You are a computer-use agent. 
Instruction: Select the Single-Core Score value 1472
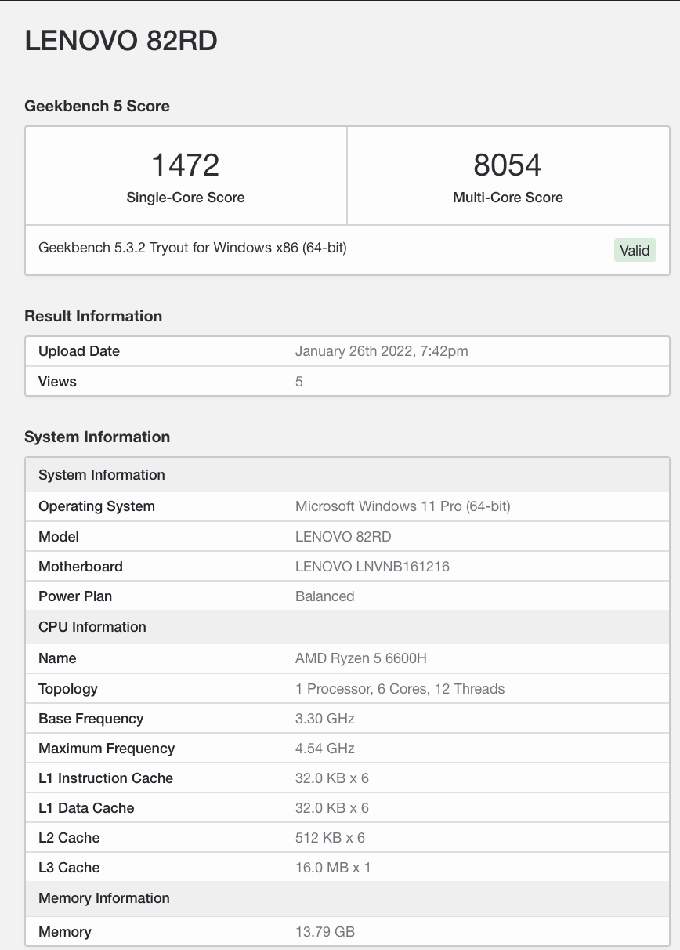185,165
